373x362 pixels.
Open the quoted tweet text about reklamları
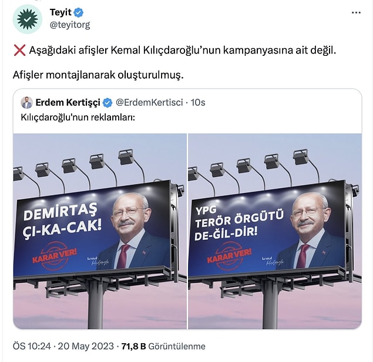(x=78, y=118)
